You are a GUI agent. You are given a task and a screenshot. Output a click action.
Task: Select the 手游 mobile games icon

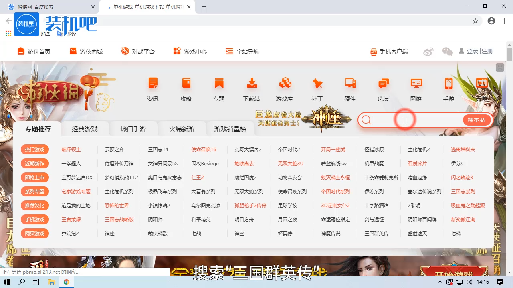point(448,88)
